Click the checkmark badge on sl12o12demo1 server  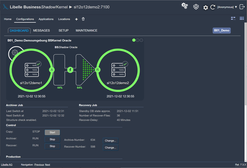click(x=38, y=64)
